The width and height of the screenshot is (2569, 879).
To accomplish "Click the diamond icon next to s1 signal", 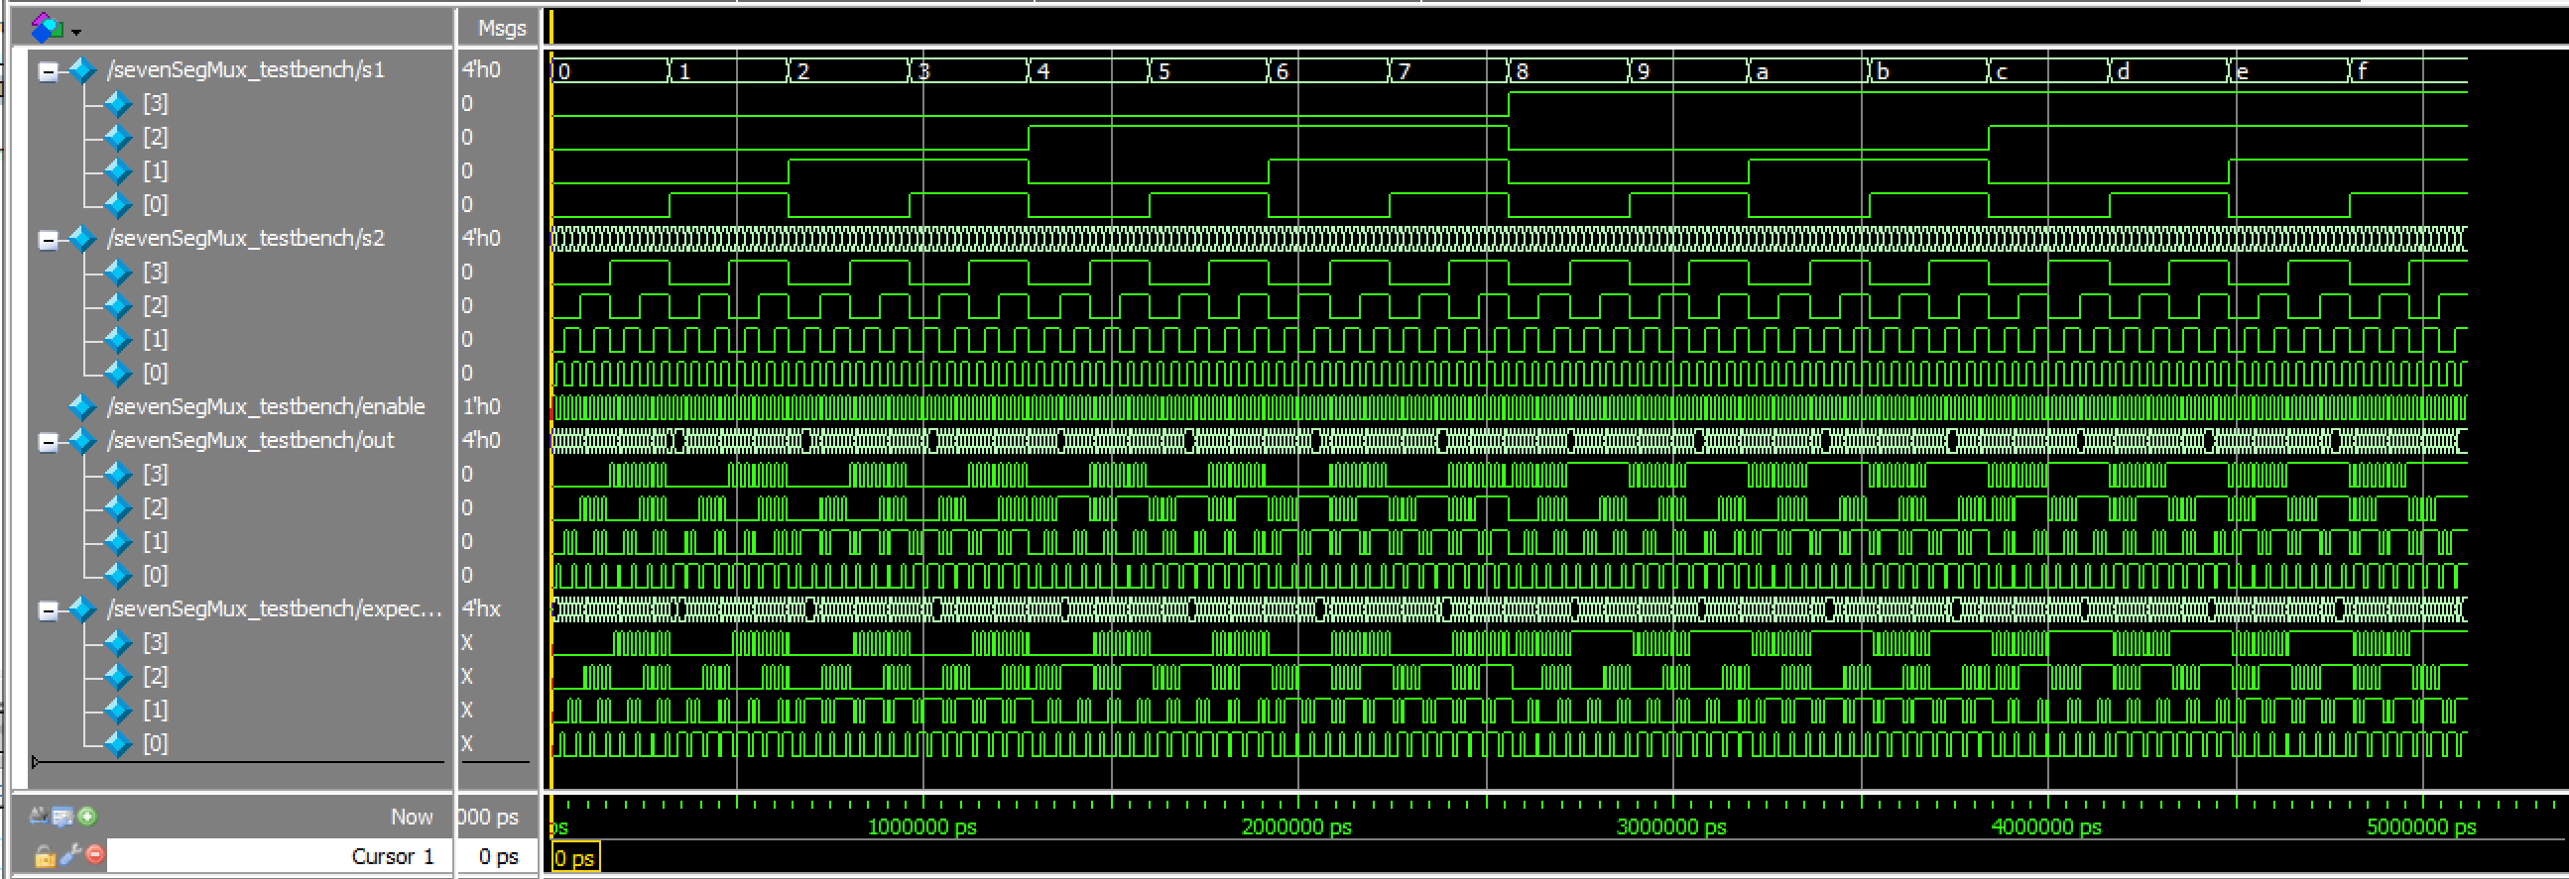I will point(81,69).
